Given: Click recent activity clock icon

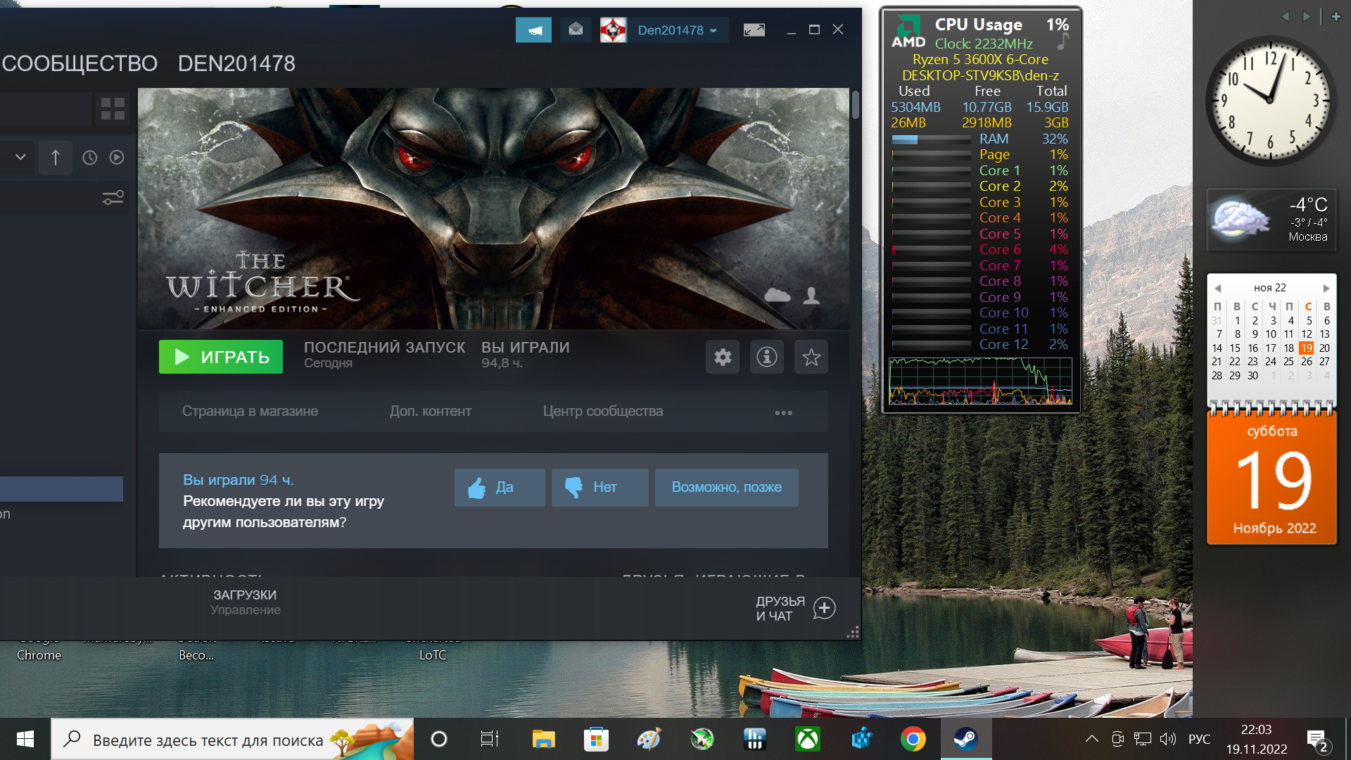Looking at the screenshot, I should pos(89,158).
